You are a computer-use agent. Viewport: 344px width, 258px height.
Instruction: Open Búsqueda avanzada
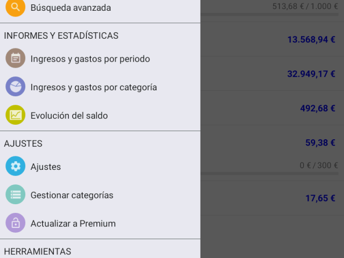[70, 8]
